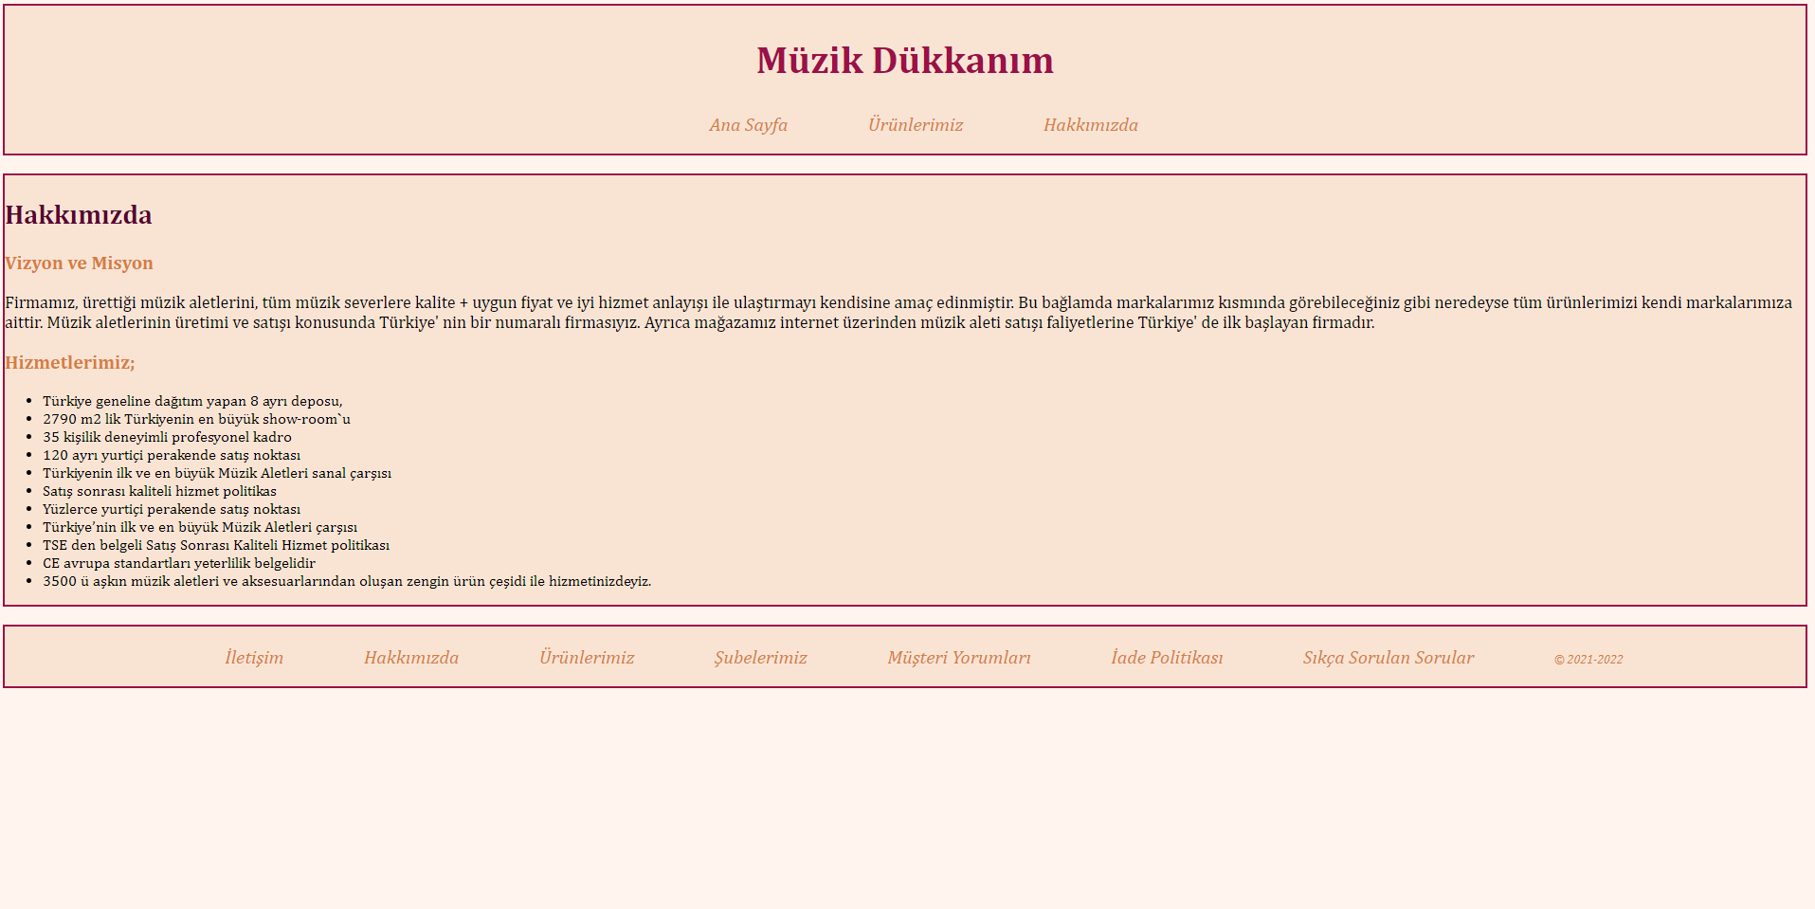The height and width of the screenshot is (909, 1815).
Task: Open Hakkımızda from the footer
Action: click(411, 657)
